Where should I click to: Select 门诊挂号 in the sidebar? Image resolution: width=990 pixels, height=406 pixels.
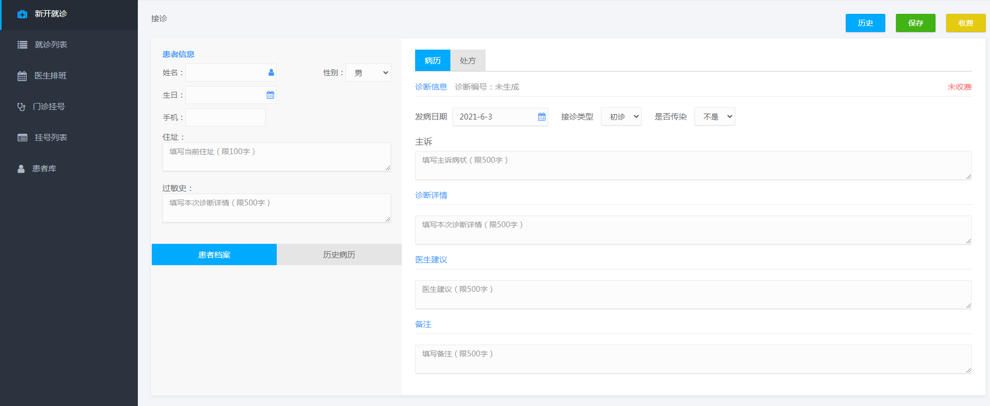pos(69,107)
